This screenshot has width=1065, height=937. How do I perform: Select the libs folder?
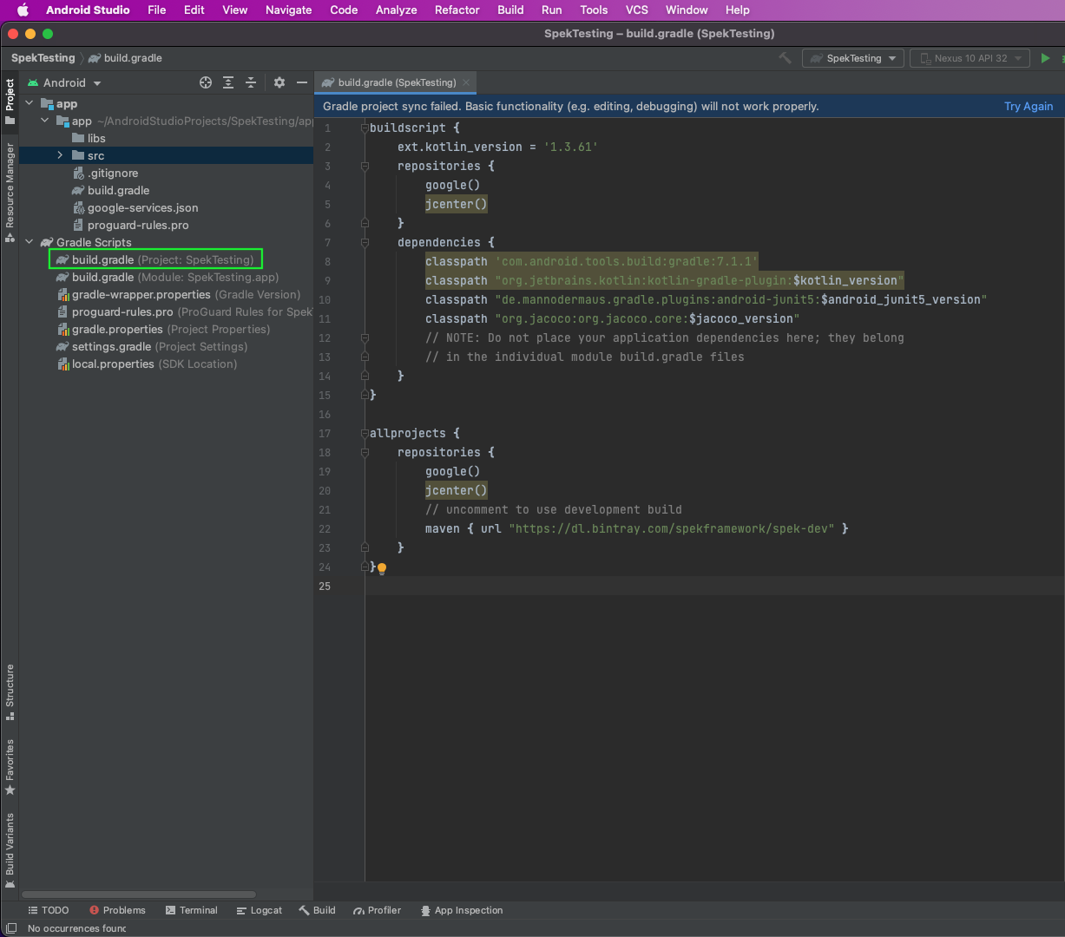[89, 138]
